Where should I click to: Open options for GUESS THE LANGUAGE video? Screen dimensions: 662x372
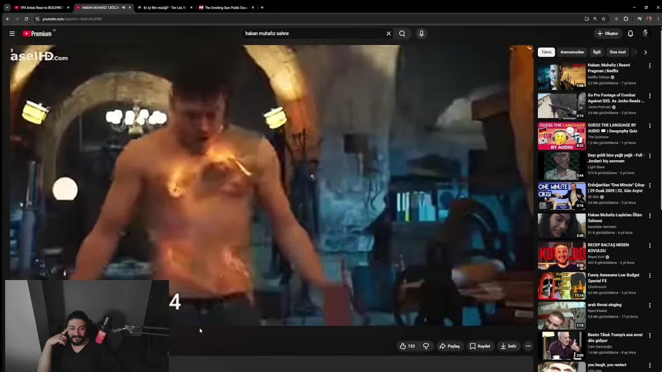coord(650,126)
